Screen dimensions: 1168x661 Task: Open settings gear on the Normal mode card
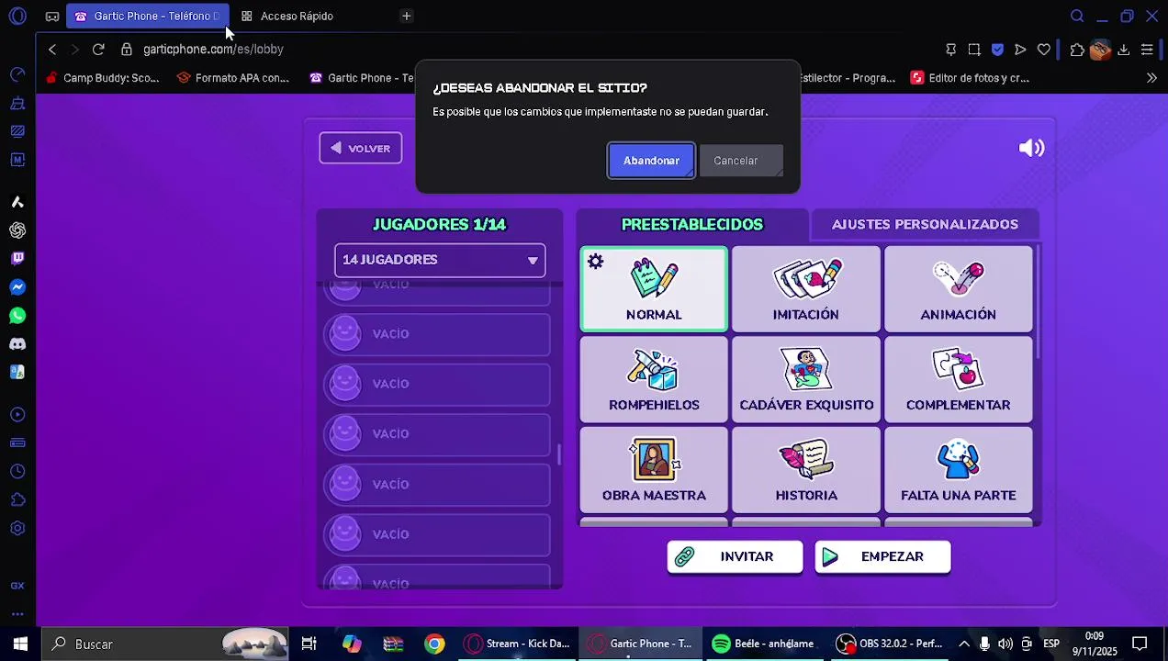point(595,262)
